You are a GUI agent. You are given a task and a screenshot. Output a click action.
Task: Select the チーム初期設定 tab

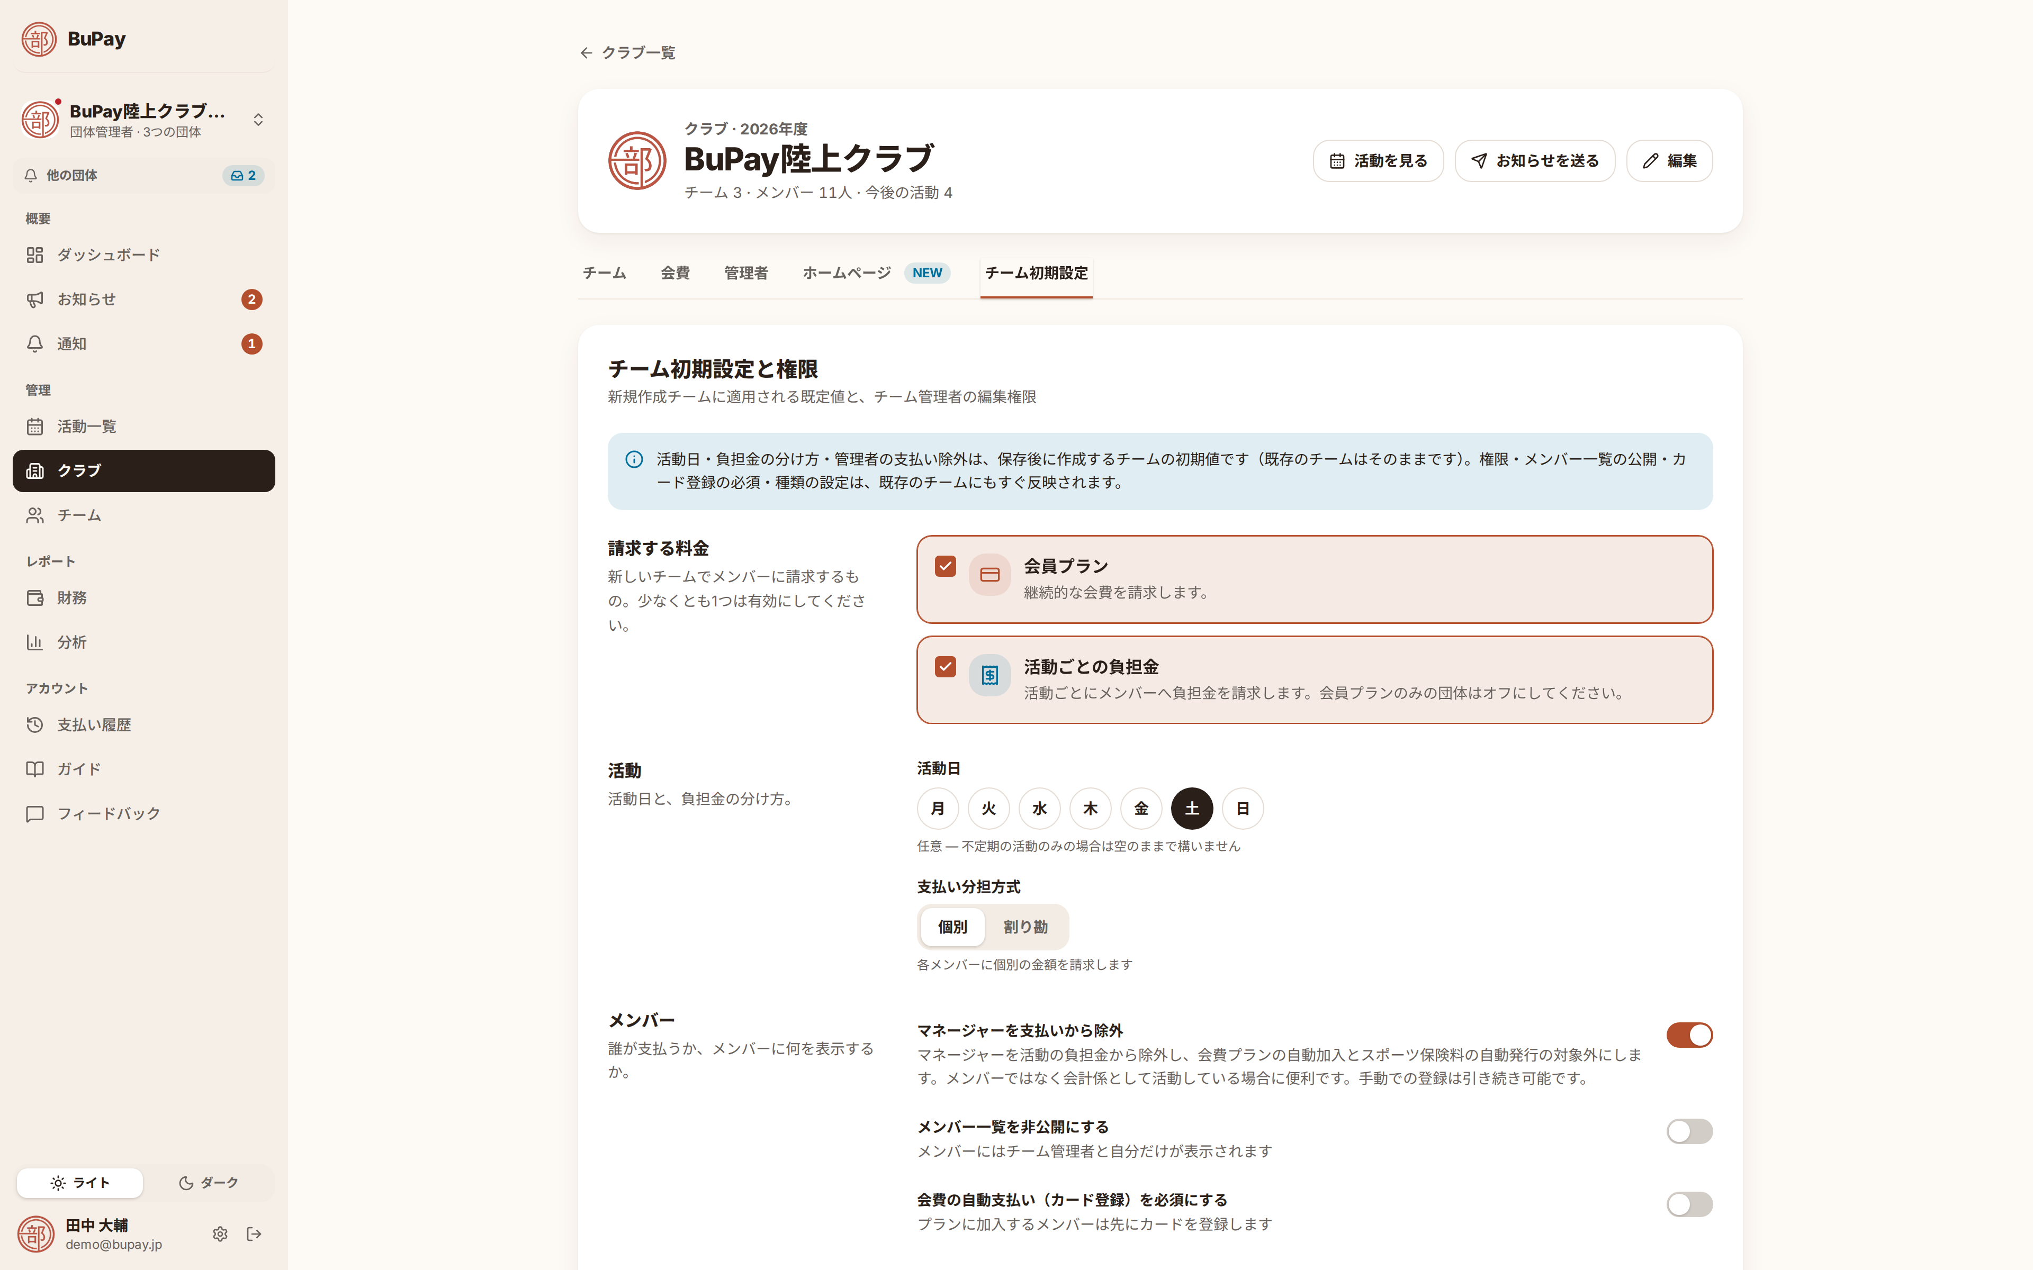[1036, 273]
